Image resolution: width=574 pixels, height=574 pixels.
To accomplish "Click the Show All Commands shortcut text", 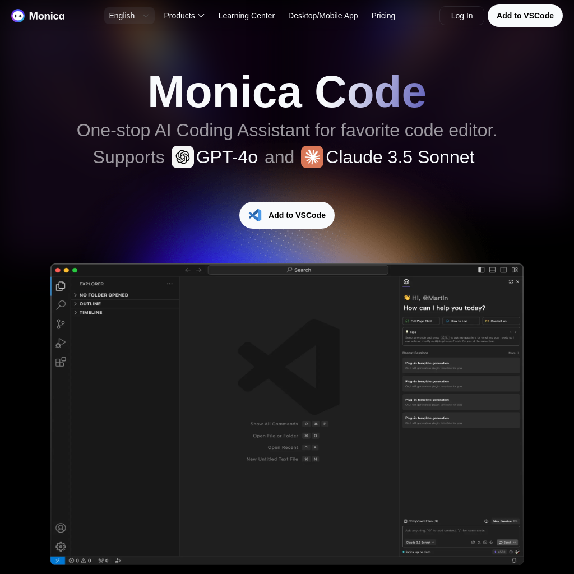I will (274, 424).
